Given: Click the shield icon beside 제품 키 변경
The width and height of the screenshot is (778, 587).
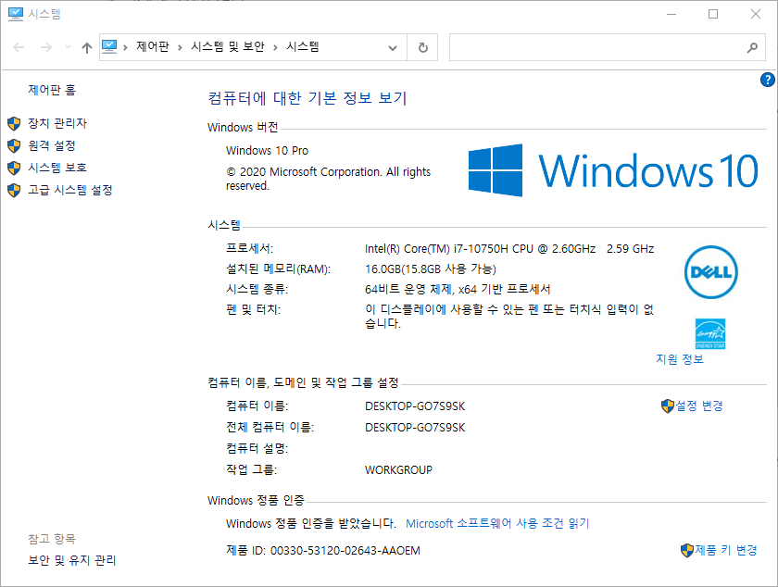Looking at the screenshot, I should [686, 550].
